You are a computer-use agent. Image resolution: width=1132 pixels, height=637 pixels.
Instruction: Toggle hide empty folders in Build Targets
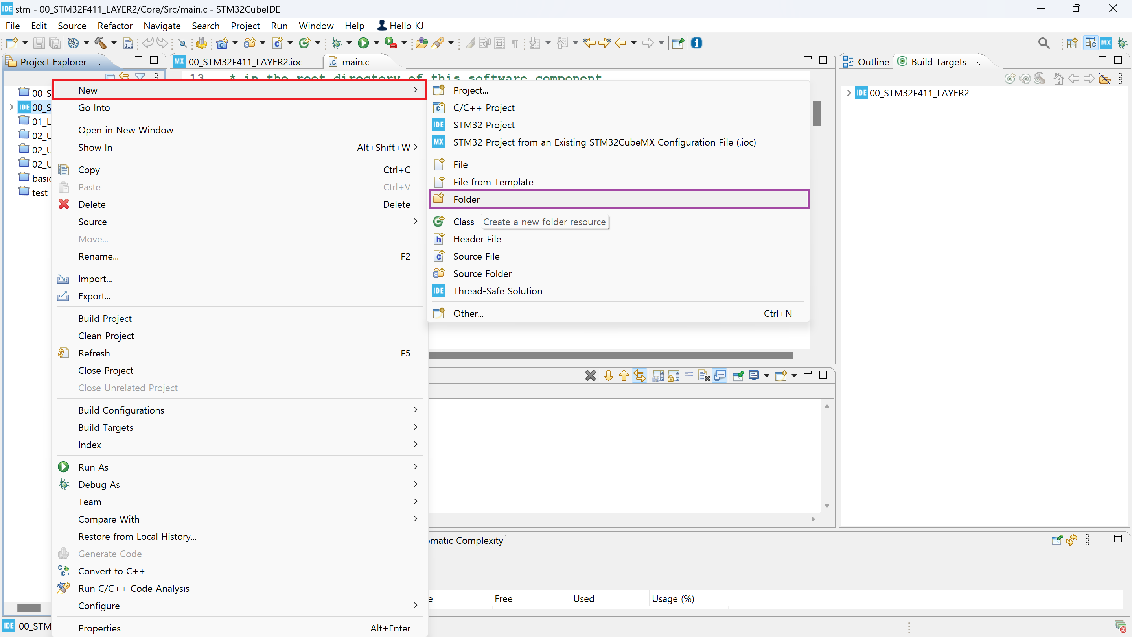pos(1104,79)
